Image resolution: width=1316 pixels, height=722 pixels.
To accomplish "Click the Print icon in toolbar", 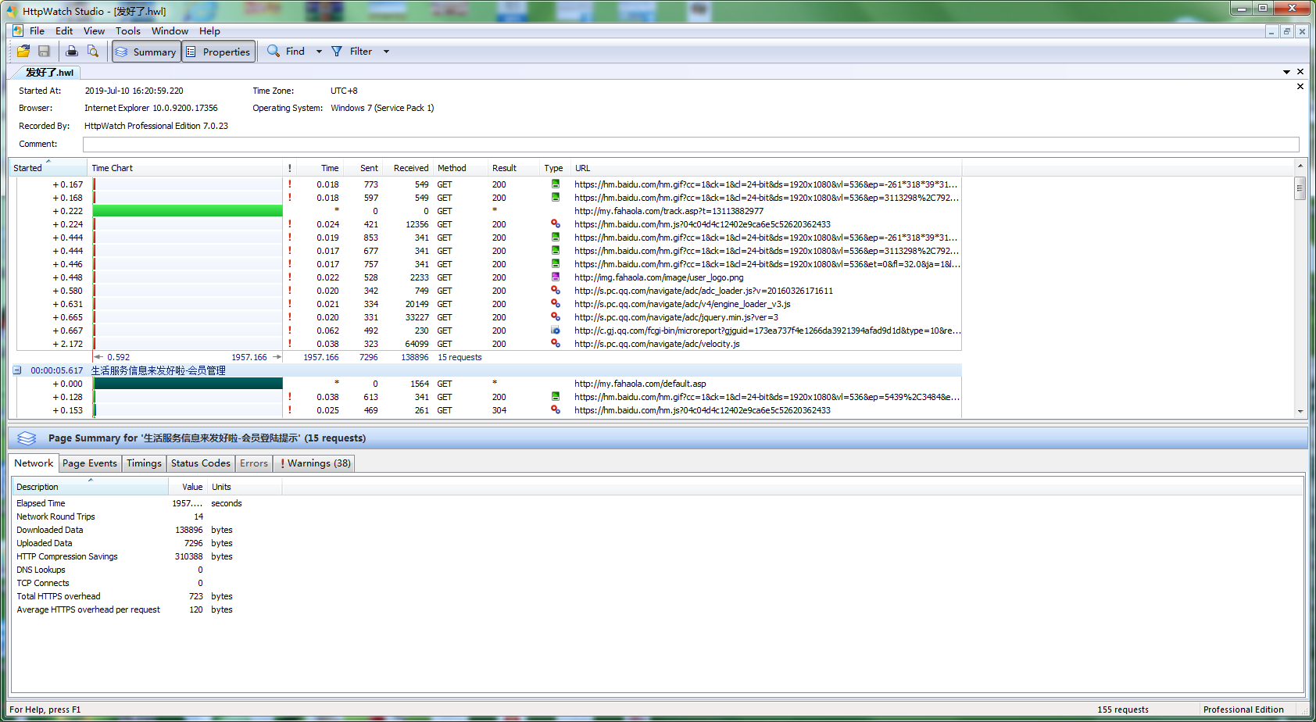I will [x=72, y=52].
